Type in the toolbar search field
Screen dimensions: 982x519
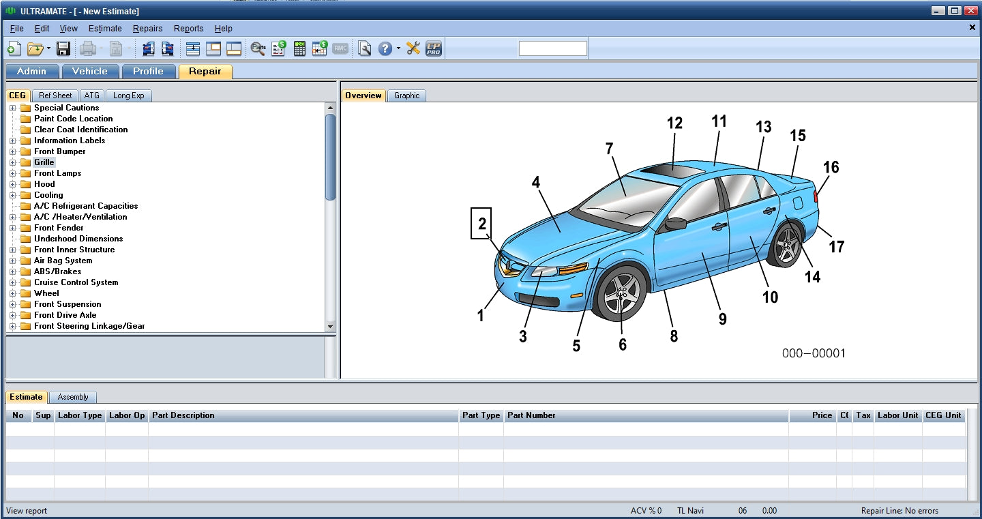click(552, 48)
